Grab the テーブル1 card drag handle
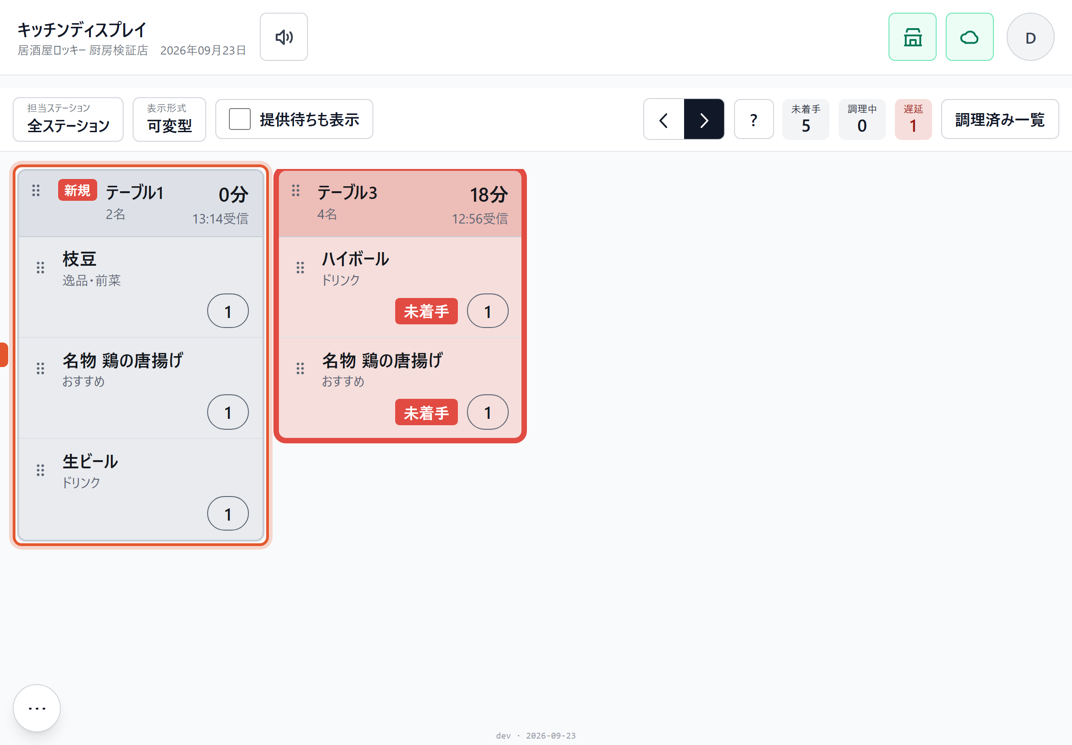 coord(36,190)
